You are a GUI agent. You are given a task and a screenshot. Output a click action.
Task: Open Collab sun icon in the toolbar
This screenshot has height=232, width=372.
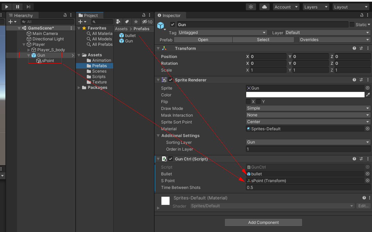[251, 7]
